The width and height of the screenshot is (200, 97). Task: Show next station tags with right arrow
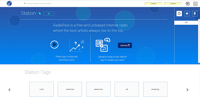point(187,90)
